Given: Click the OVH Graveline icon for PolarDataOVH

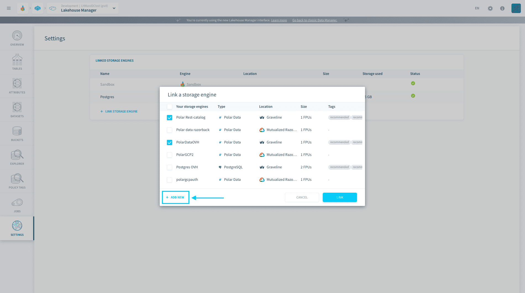Looking at the screenshot, I should click(x=262, y=142).
